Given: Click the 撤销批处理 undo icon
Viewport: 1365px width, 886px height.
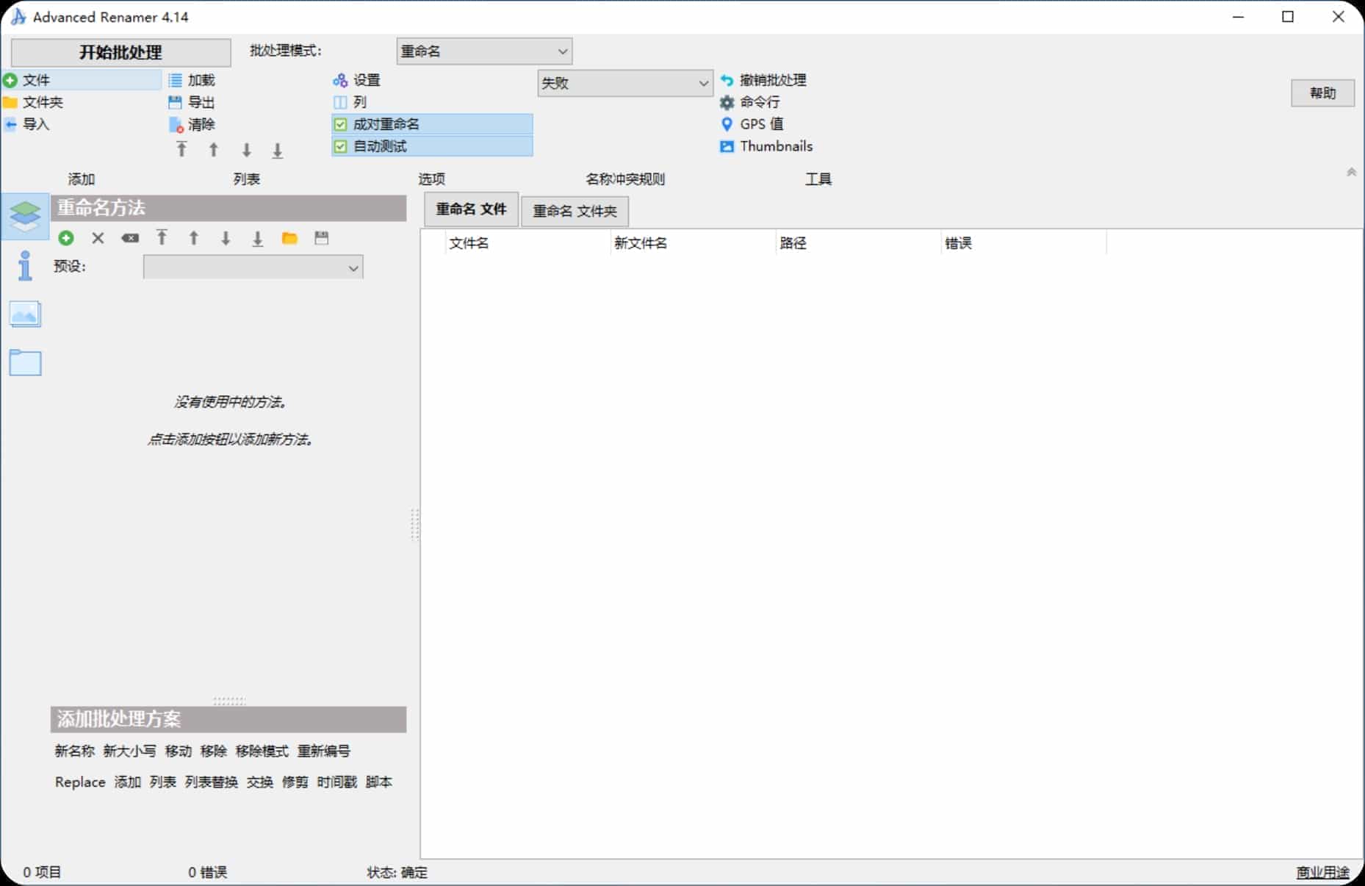Looking at the screenshot, I should click(x=727, y=80).
